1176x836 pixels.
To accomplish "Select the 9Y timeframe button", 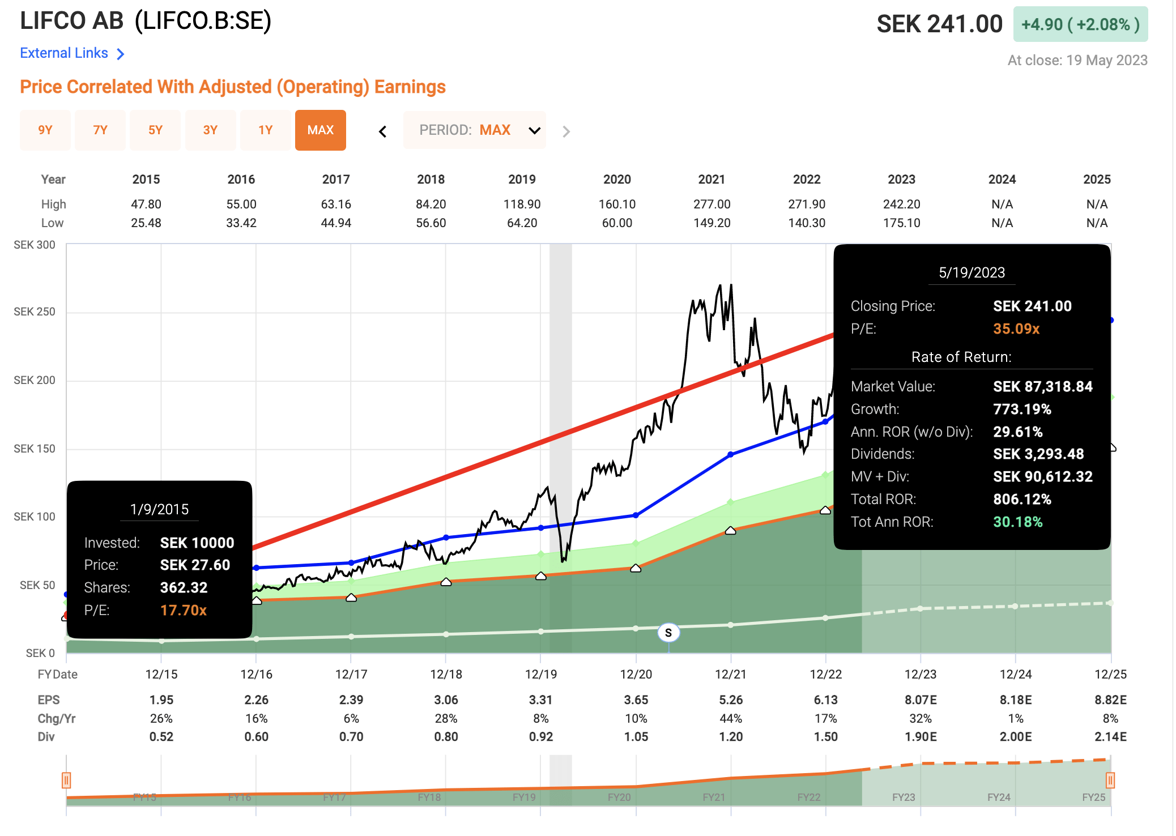I will [45, 130].
